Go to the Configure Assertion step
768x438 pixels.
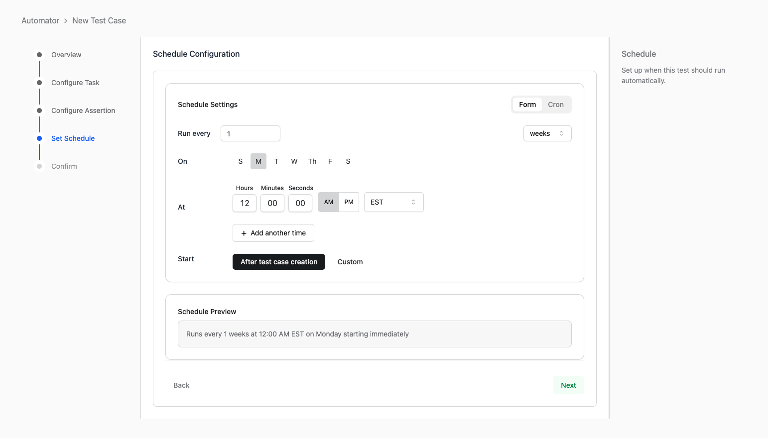[83, 110]
